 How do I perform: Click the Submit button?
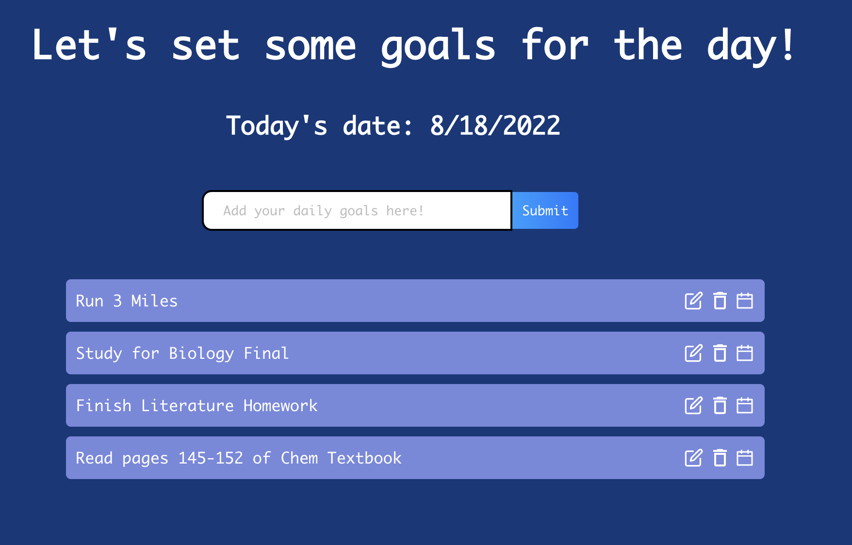(x=545, y=210)
